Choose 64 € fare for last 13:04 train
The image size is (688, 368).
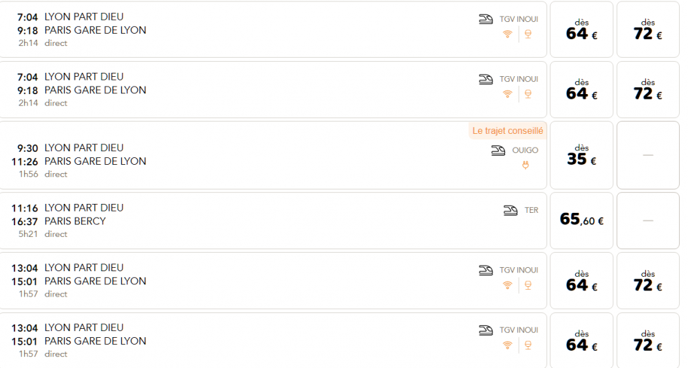(581, 341)
